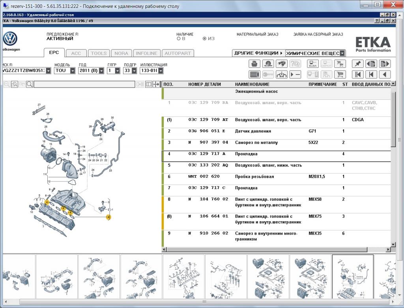Open the single shopping cart icon

pyautogui.click(x=340, y=75)
